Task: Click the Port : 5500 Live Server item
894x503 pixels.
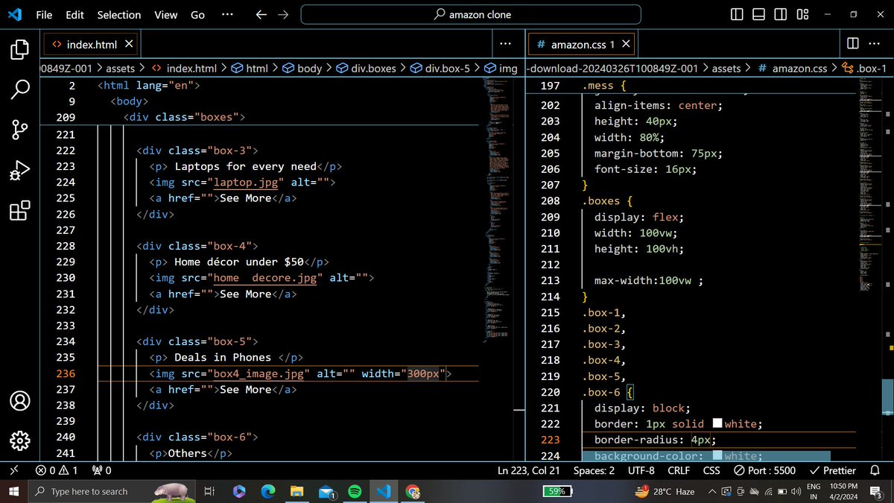Action: [764, 470]
